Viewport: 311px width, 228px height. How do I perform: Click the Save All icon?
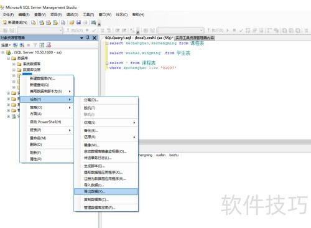pos(85,22)
